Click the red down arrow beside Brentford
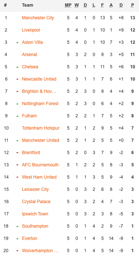The image size is (139, 257). [x=17, y=153]
